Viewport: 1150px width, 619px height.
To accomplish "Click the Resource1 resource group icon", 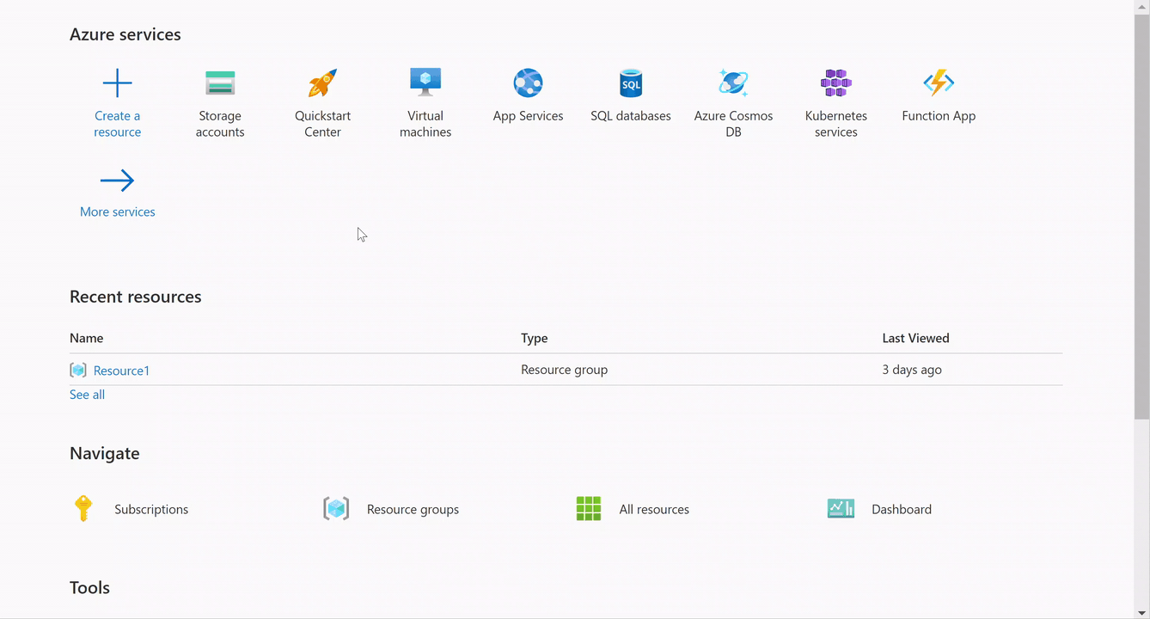I will point(78,371).
